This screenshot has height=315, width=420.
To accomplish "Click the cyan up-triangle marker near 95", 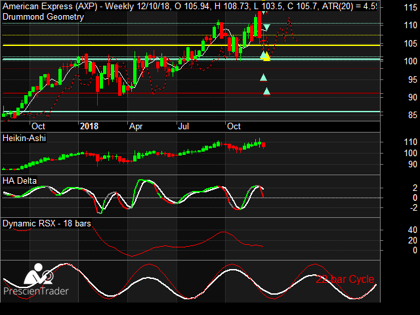I will (264, 77).
